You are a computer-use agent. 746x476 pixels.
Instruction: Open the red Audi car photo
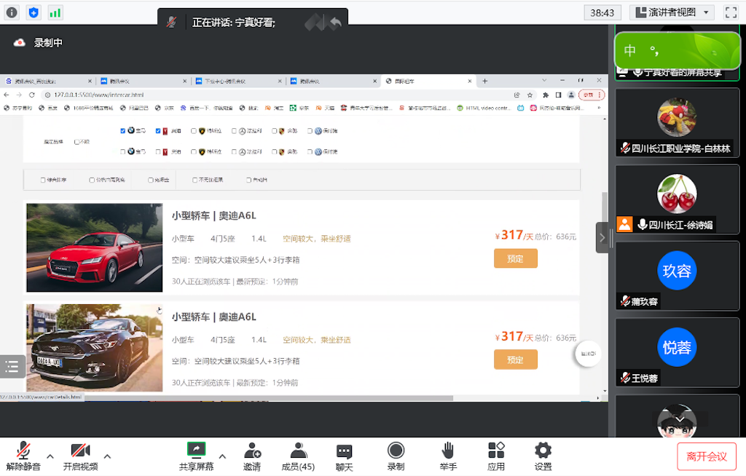[94, 247]
